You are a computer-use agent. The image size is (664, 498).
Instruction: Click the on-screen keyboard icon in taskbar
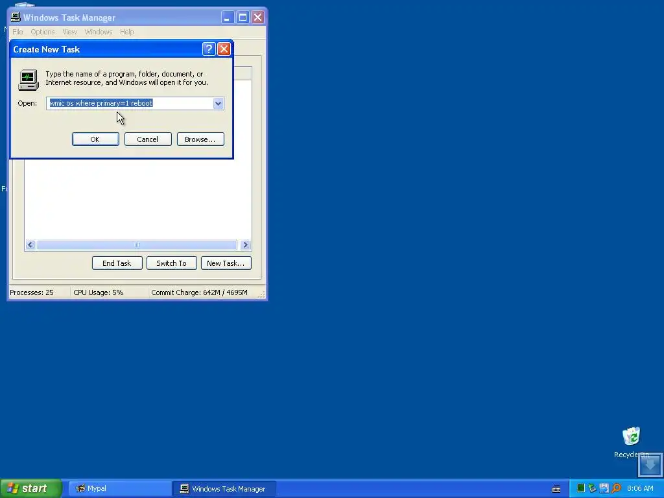tap(556, 489)
